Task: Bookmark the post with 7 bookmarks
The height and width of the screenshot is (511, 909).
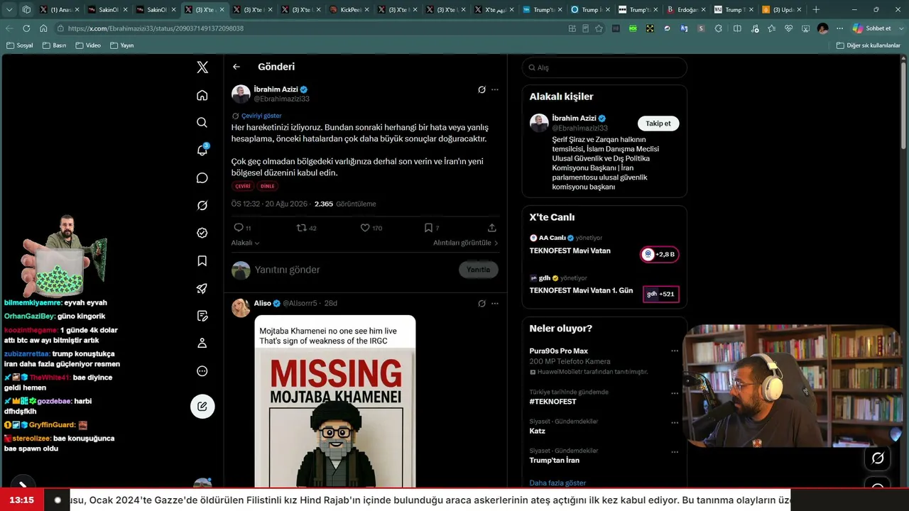Action: [432, 228]
